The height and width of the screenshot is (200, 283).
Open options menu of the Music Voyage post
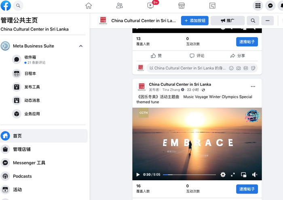(253, 87)
